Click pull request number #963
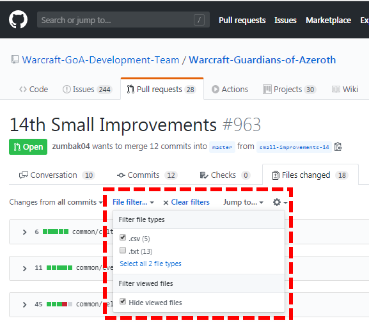The width and height of the screenshot is (369, 323). tap(242, 125)
